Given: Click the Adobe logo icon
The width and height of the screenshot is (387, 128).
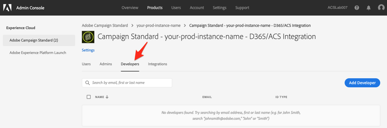Looking at the screenshot, I should [7, 8].
